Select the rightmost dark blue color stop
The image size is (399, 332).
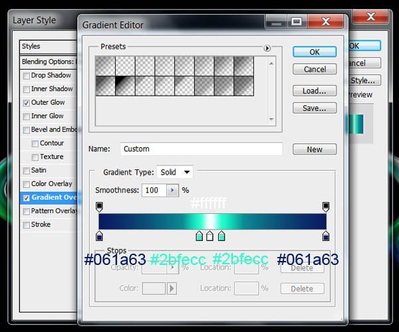coord(326,236)
